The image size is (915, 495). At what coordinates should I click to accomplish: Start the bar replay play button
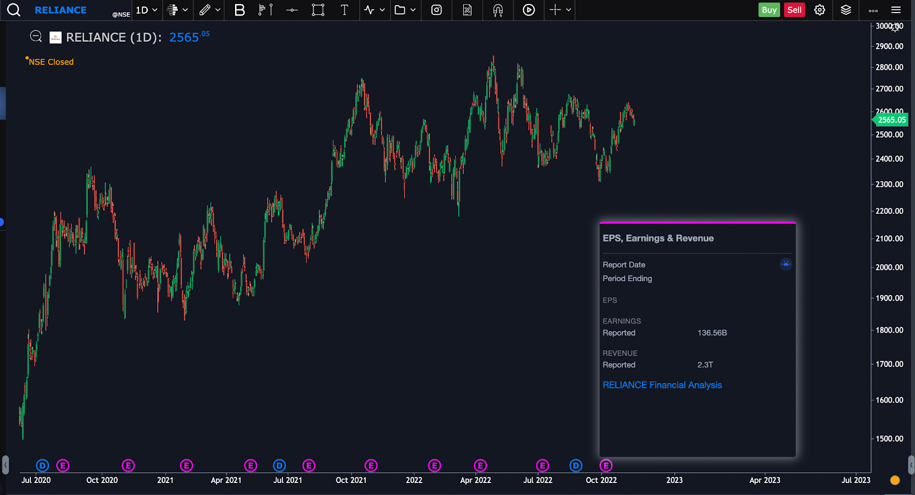click(x=529, y=10)
